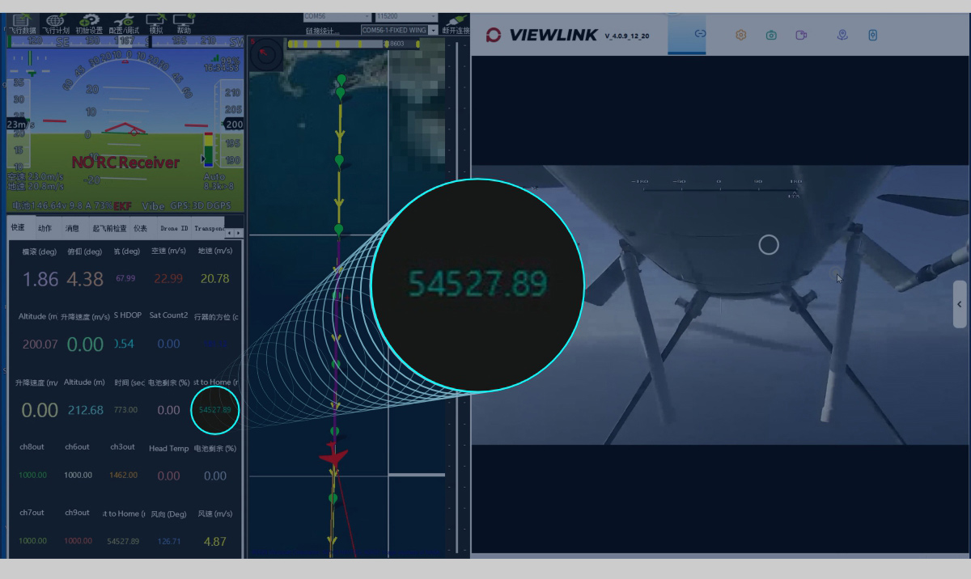971x579 pixels.
Task: Select the red aircraft marker on the map
Action: coord(334,457)
